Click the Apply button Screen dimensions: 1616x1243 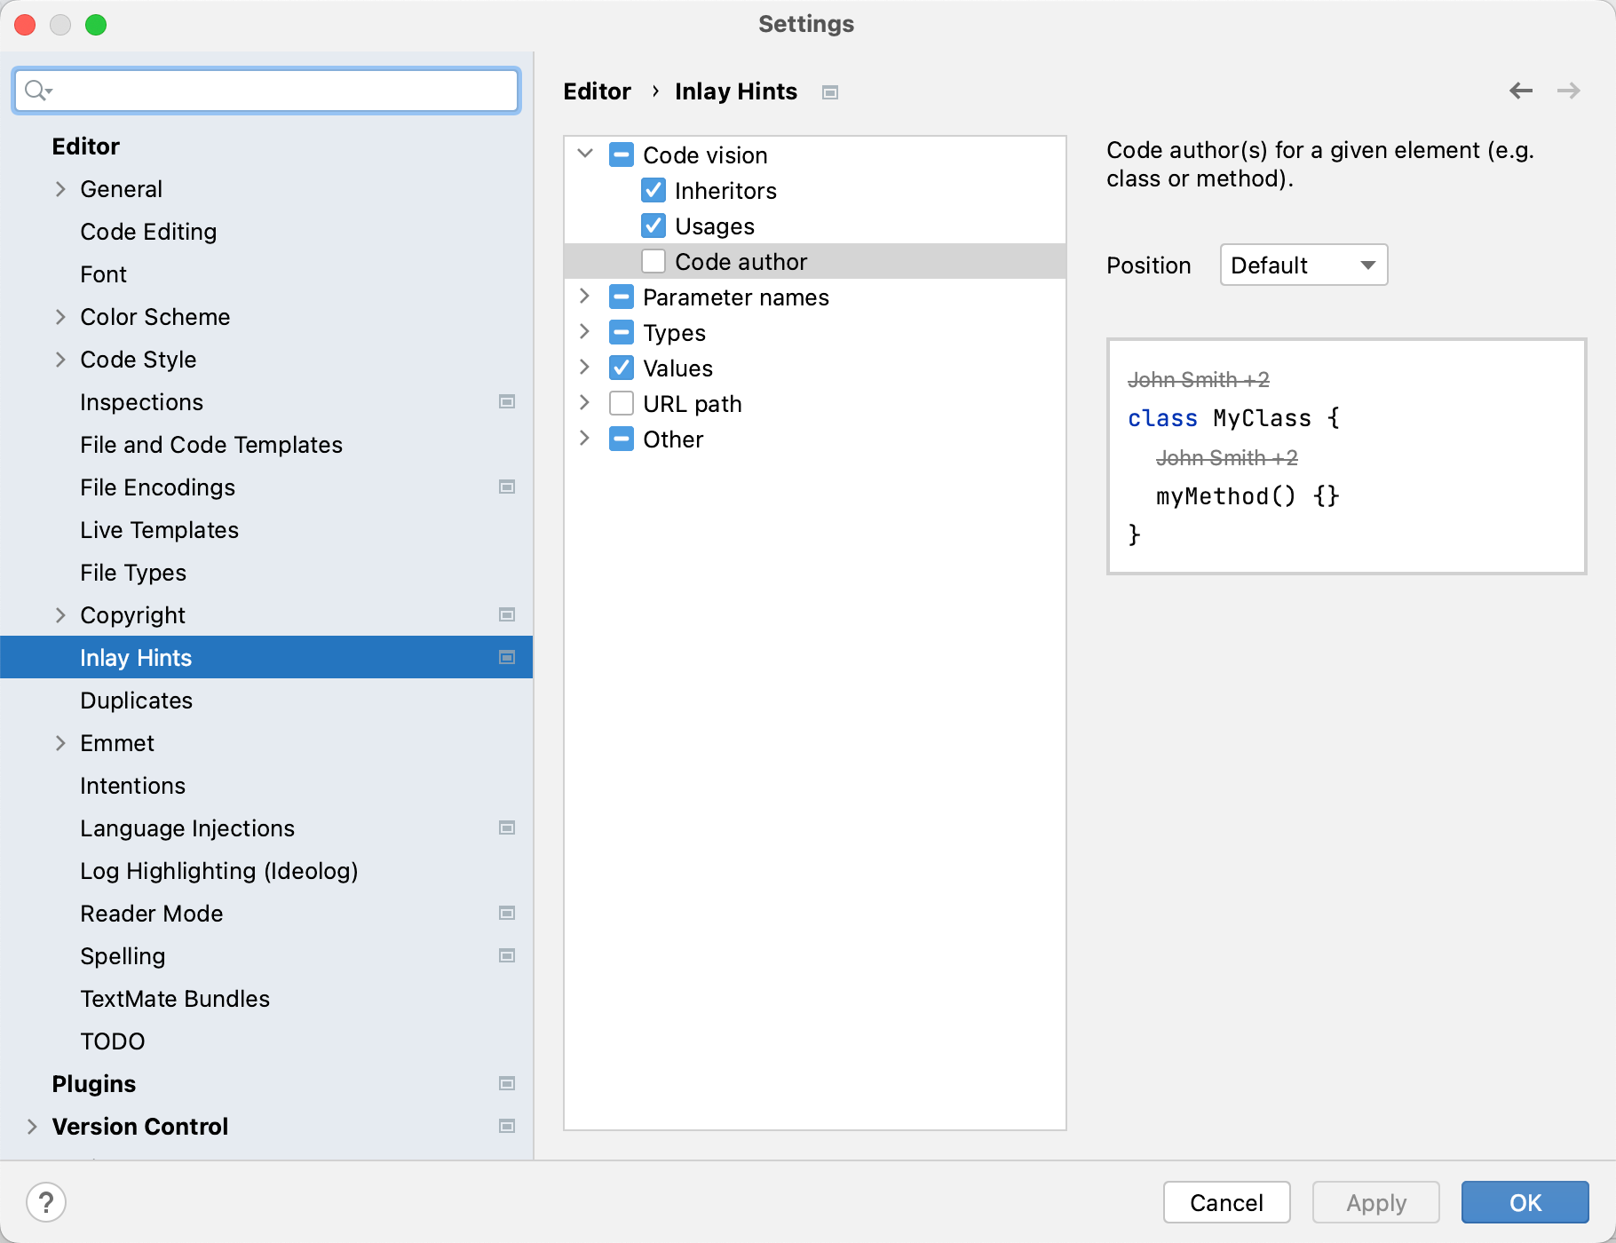pos(1374,1202)
